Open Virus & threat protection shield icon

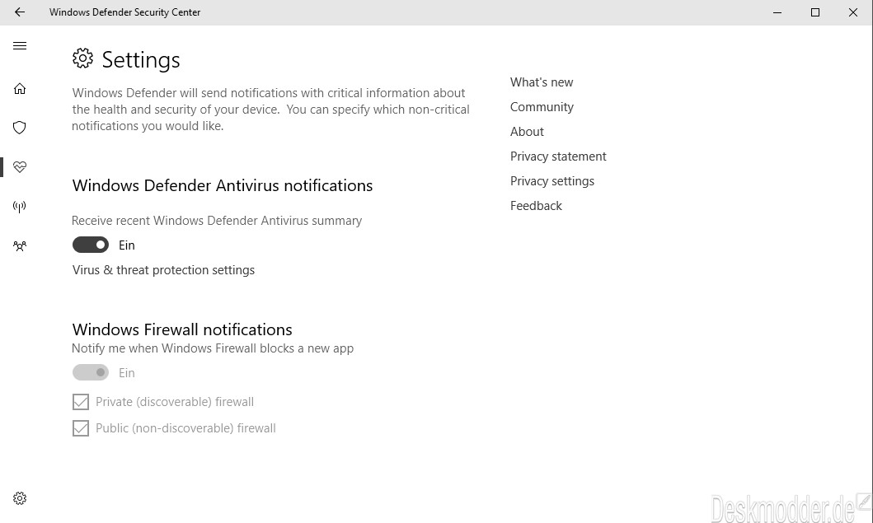[20, 128]
